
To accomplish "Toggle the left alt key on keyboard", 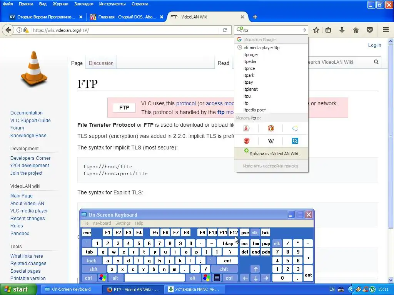I will (x=115, y=278).
